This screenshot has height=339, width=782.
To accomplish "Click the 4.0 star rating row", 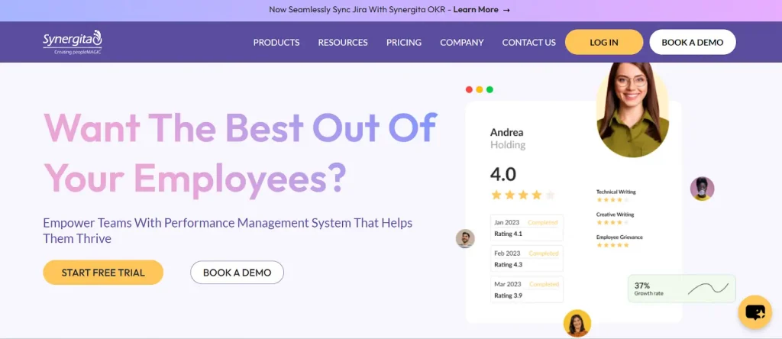I will pyautogui.click(x=522, y=195).
